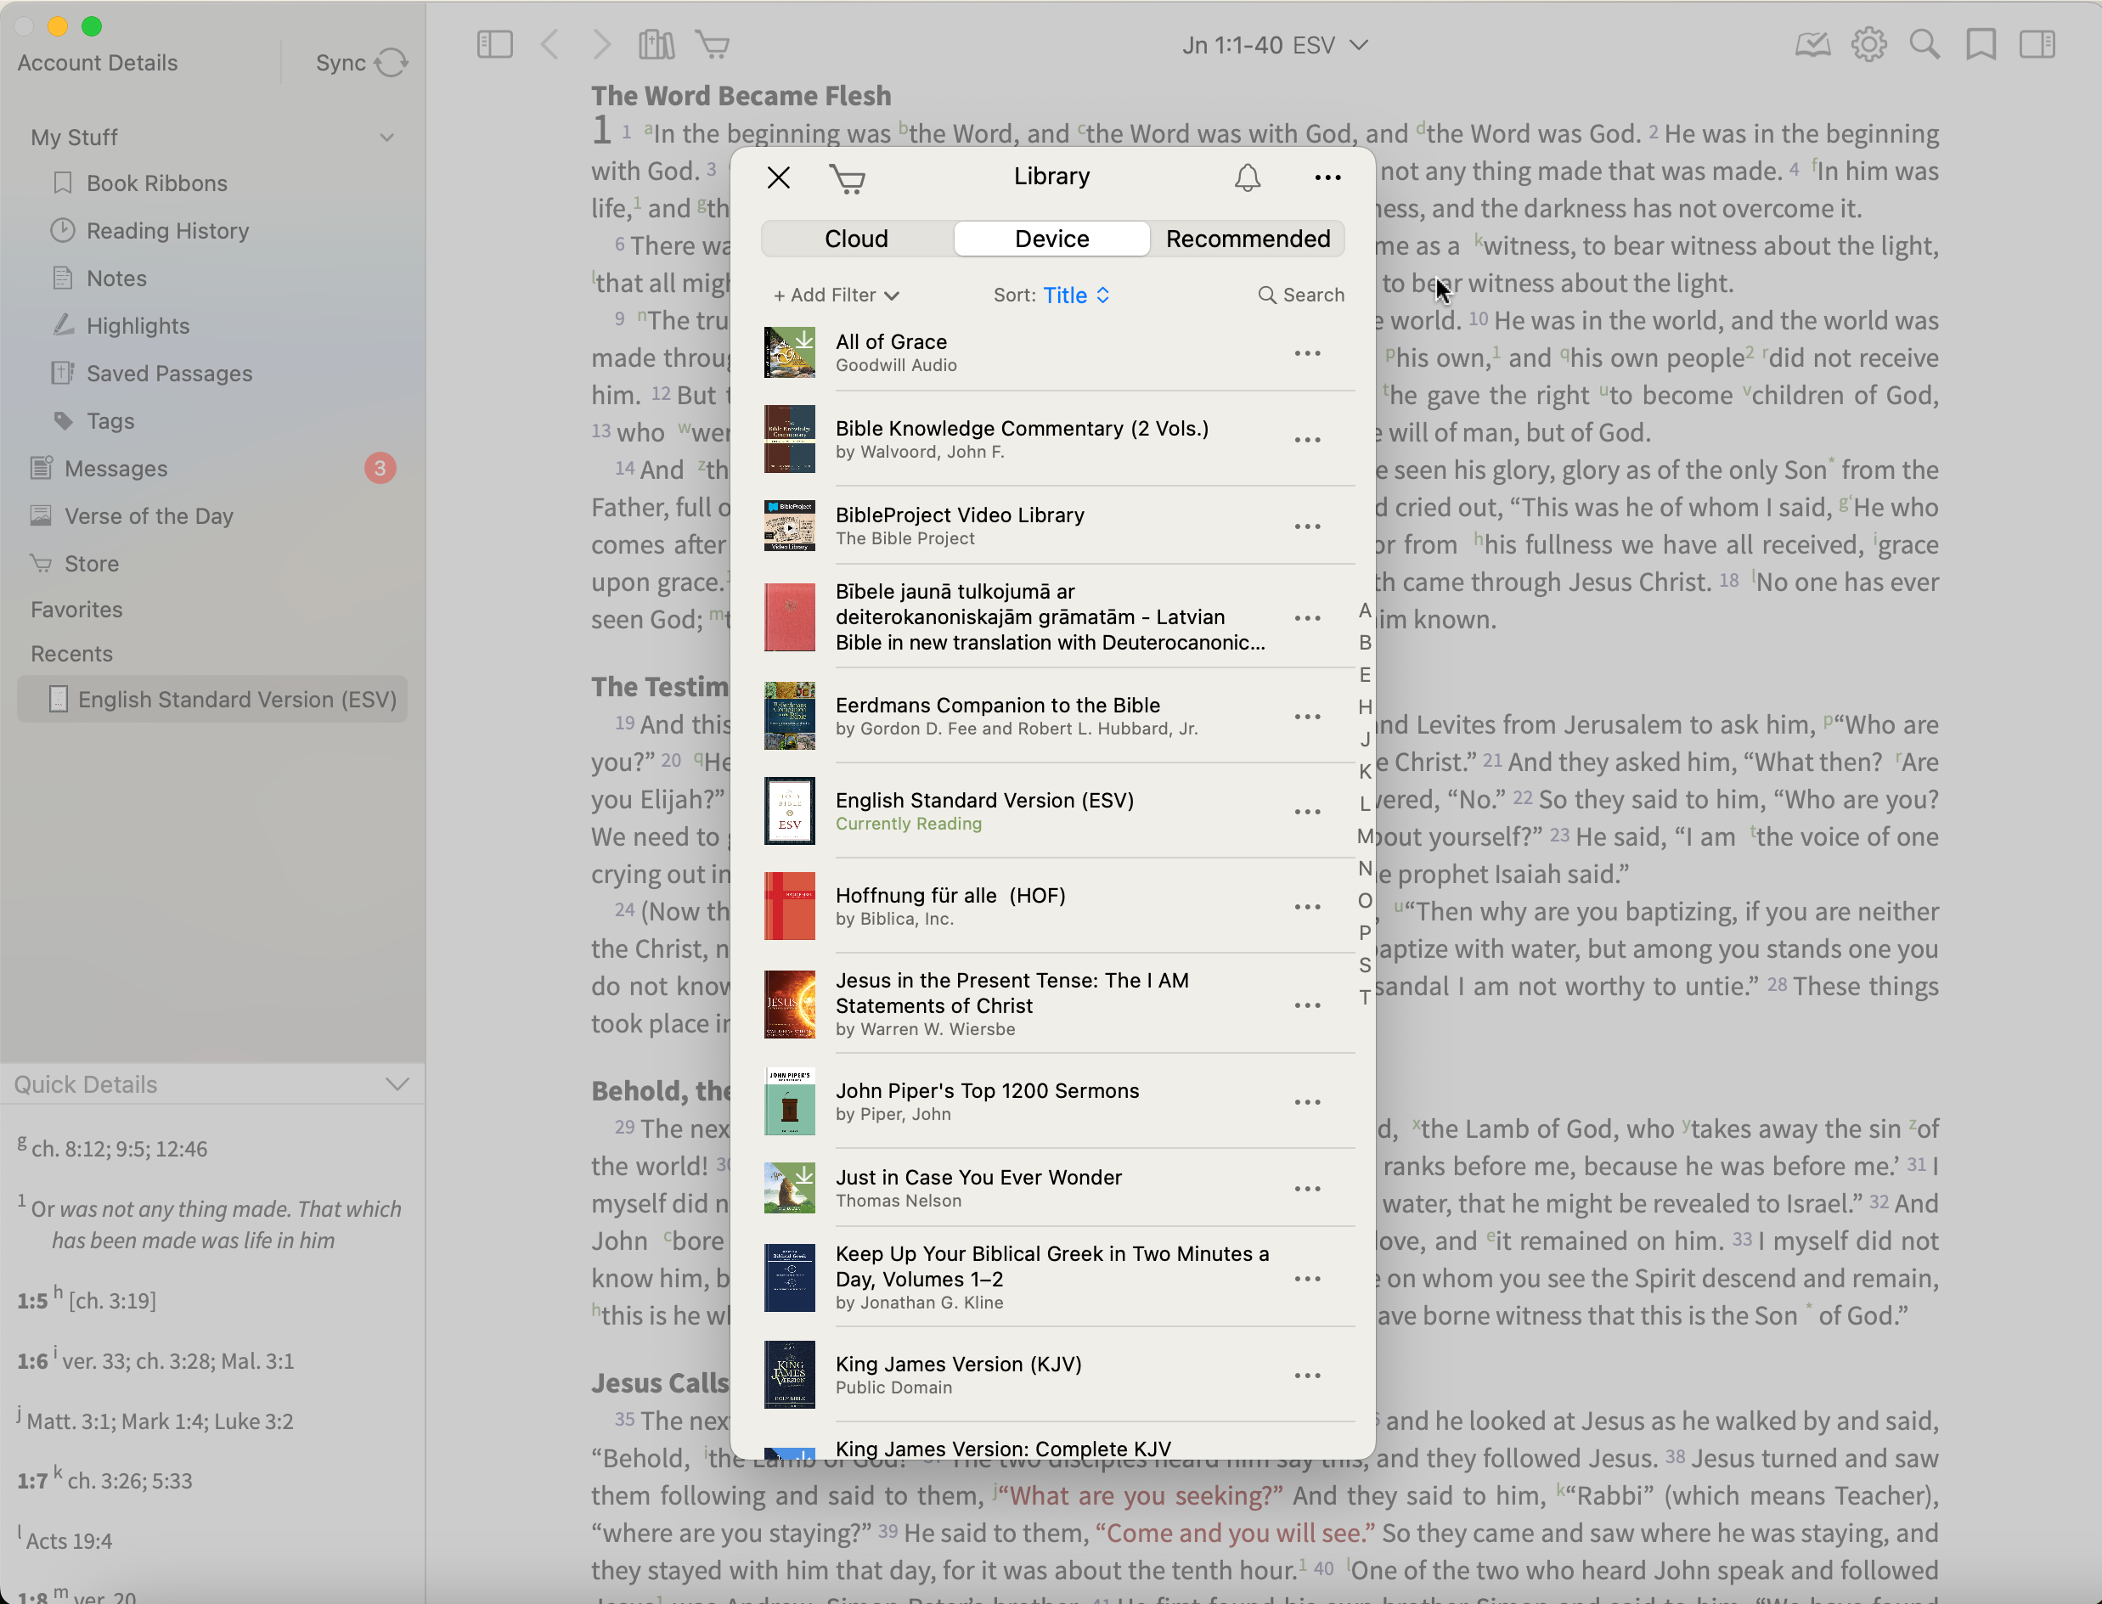This screenshot has width=2102, height=1604.
Task: Open the Store sidebar item
Action: pos(91,565)
